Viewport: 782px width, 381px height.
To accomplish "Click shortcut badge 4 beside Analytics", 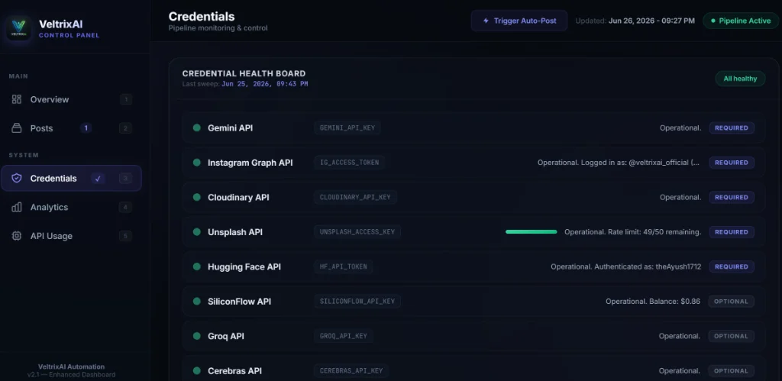I will 126,207.
